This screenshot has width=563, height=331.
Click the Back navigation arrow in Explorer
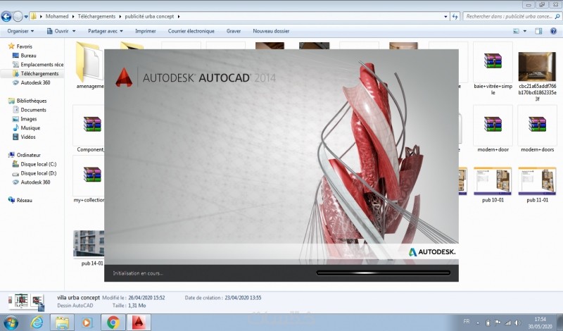(x=6, y=16)
